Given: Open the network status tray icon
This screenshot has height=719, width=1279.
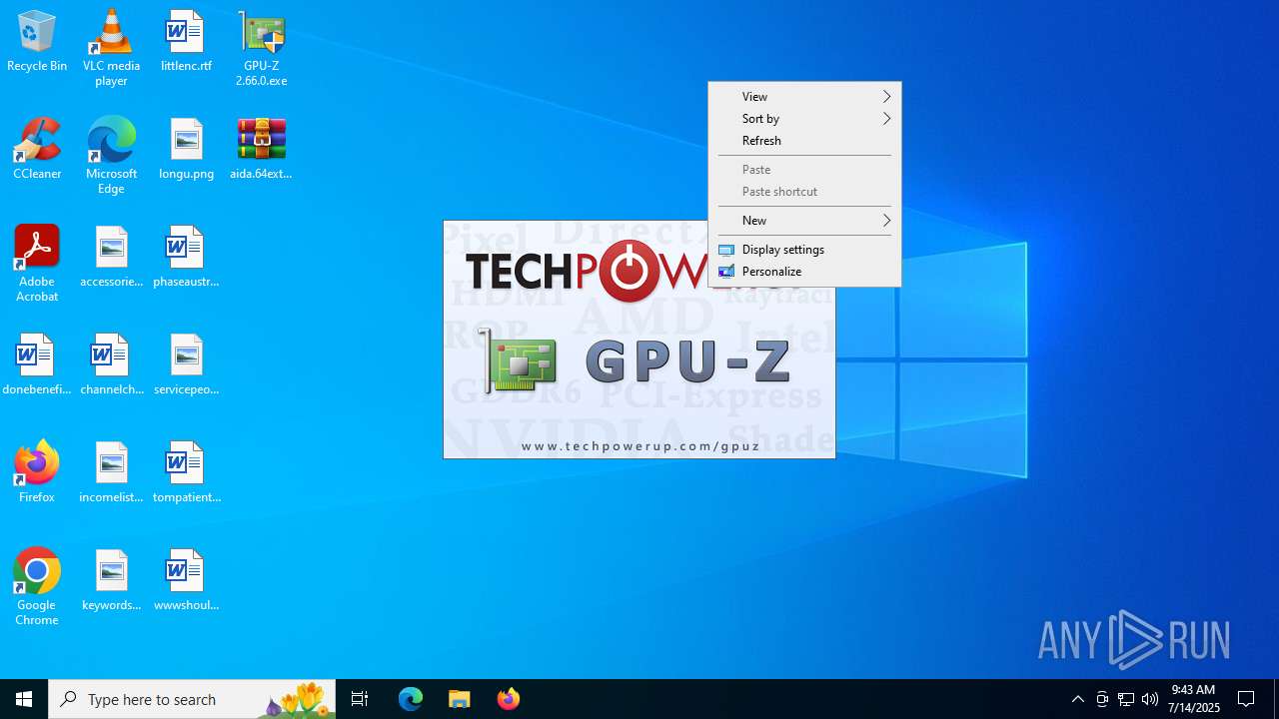Looking at the screenshot, I should [x=1126, y=699].
